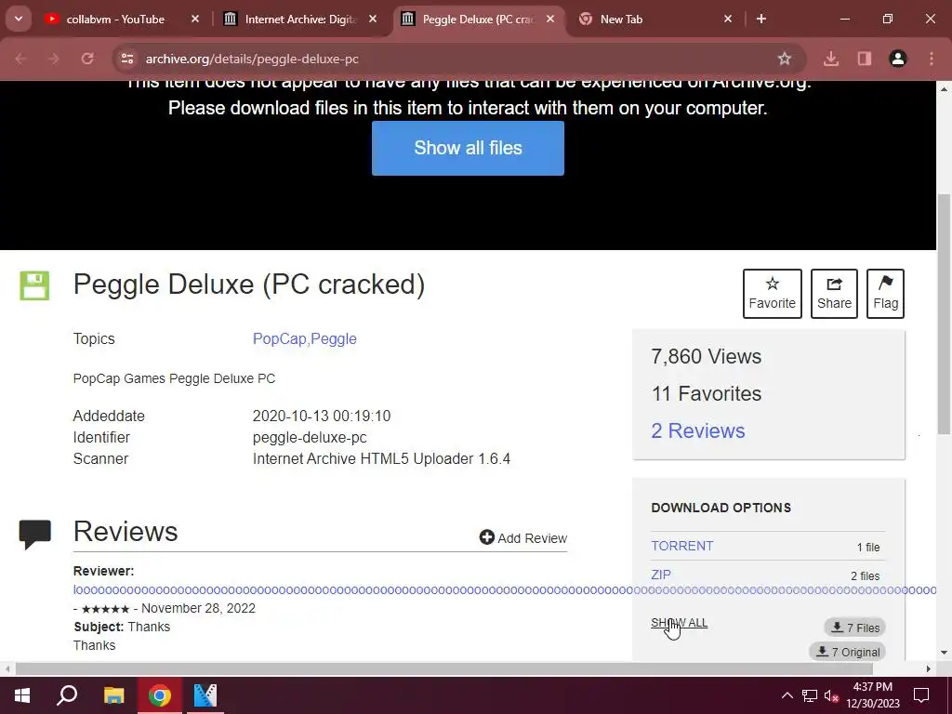Screen dimensions: 952x714
Task: Show hidden system tray icons
Action: (787, 695)
